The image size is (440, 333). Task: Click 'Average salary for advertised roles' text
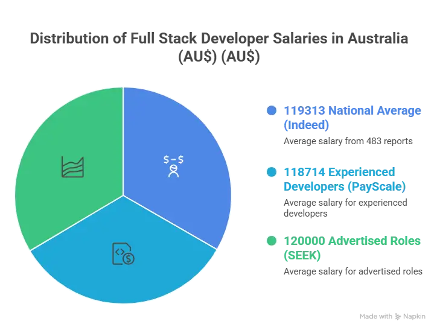(352, 271)
